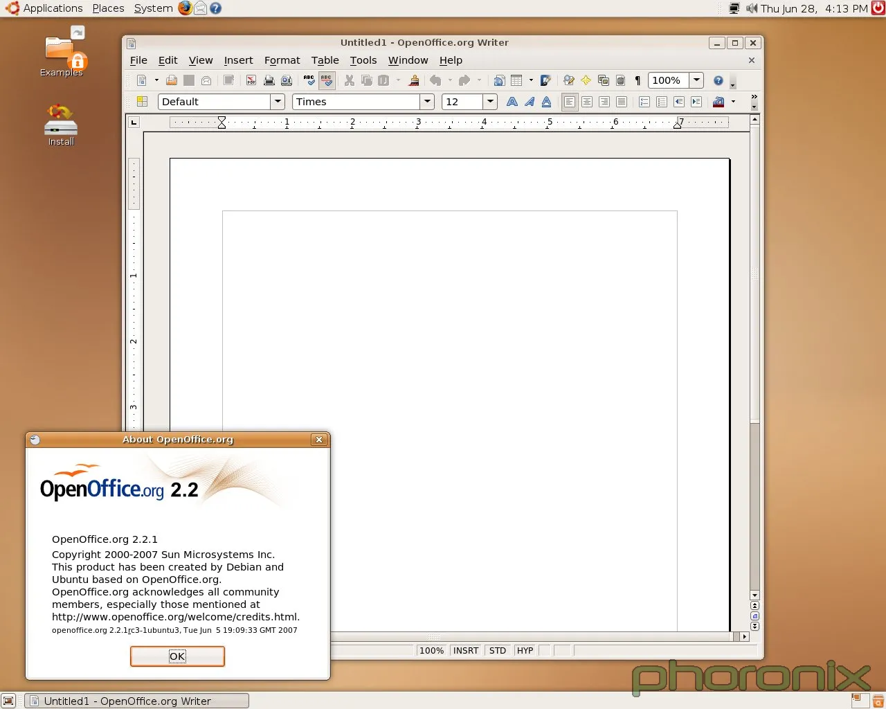Click the Print File Directly icon
Screen dimensions: 886x709
[269, 80]
